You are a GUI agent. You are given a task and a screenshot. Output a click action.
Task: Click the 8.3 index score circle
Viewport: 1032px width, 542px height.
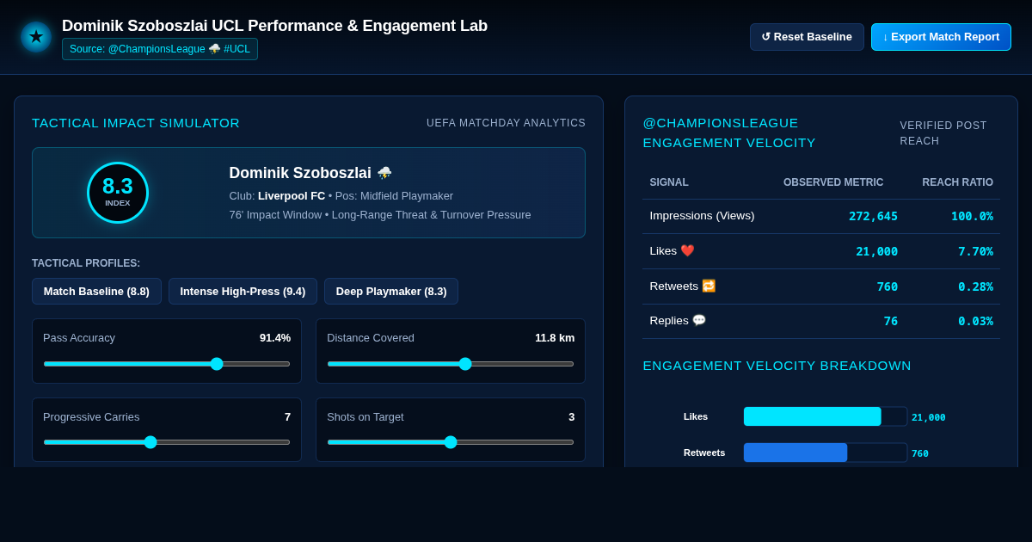[x=118, y=193]
